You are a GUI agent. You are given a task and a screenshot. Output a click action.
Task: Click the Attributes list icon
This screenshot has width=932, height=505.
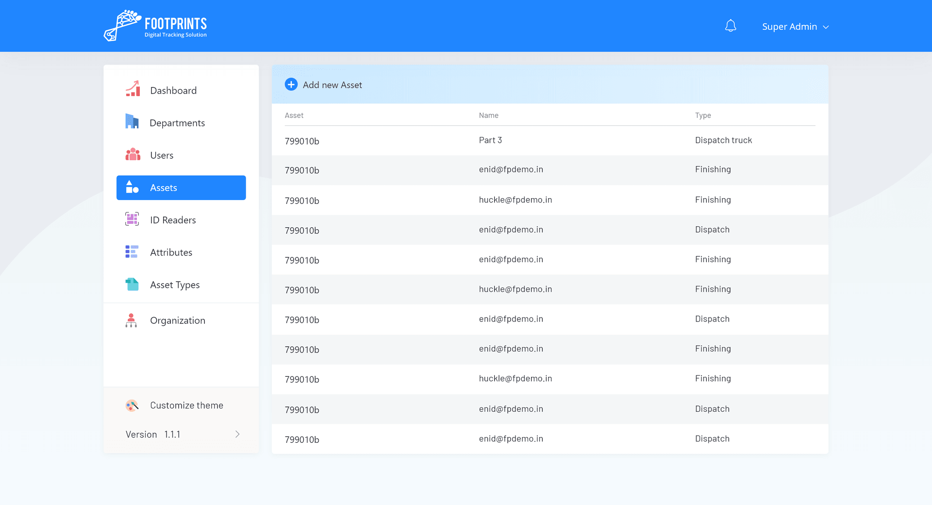132,252
